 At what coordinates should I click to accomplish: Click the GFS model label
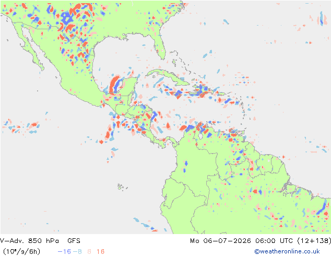click(x=74, y=240)
